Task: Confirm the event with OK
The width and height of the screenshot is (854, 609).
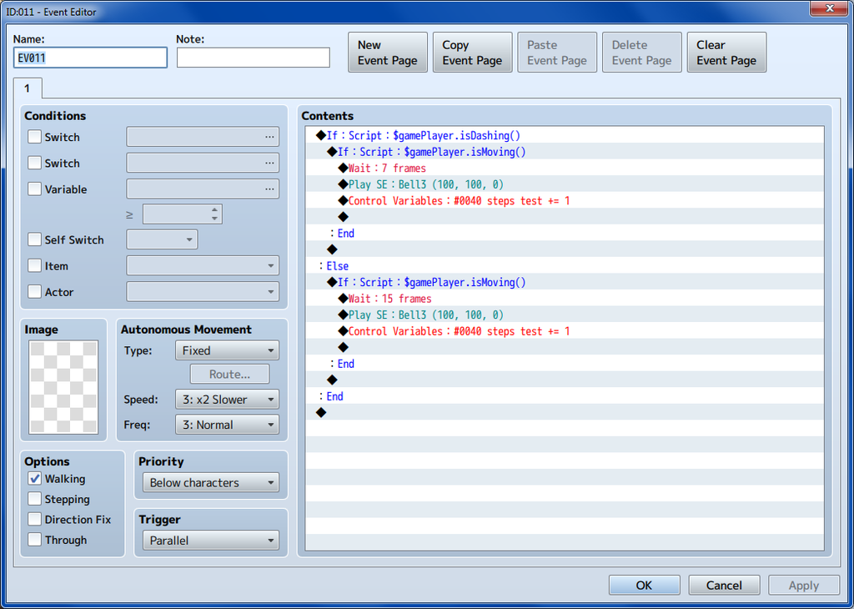Action: pyautogui.click(x=644, y=586)
